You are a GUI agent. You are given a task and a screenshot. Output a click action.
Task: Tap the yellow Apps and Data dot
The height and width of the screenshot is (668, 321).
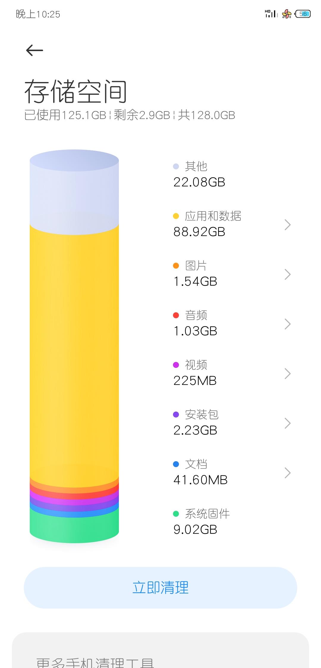tap(176, 216)
